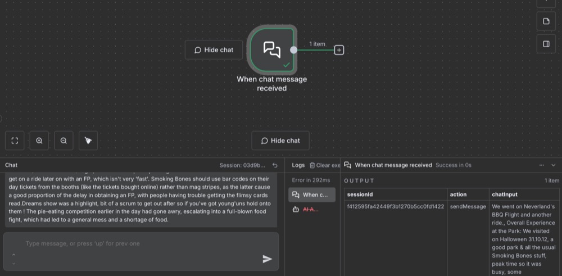Click the Clear execution button in Logs
The image size is (562, 276).
[x=325, y=165]
